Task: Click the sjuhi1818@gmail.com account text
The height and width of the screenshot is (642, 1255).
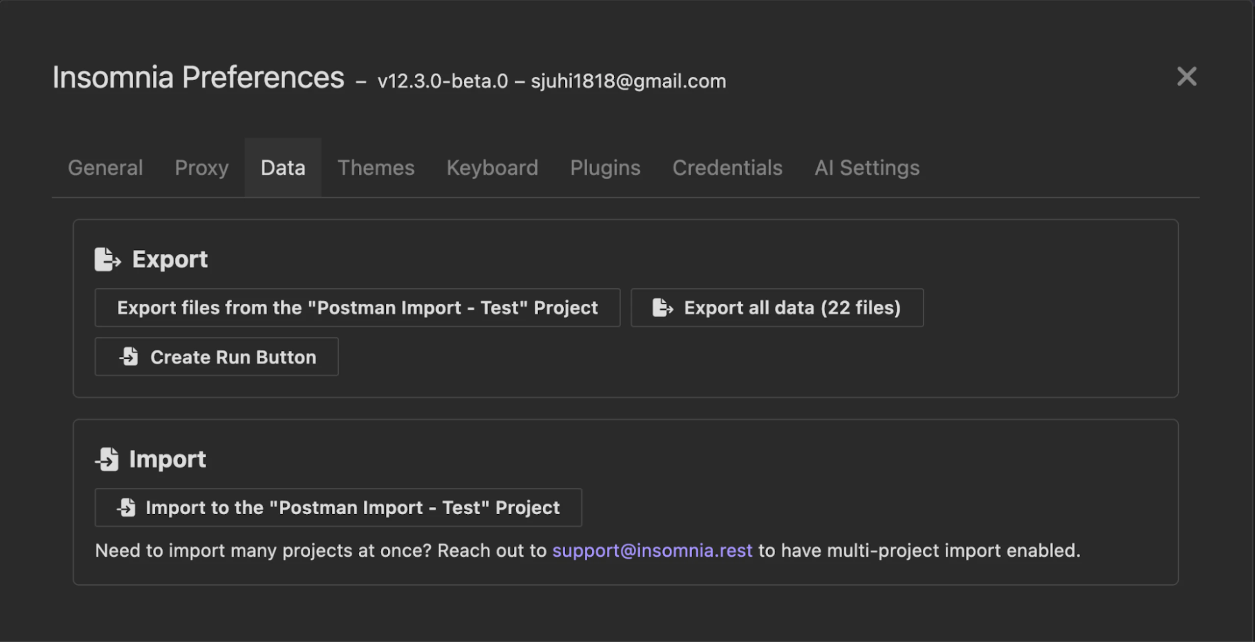Action: (x=628, y=81)
